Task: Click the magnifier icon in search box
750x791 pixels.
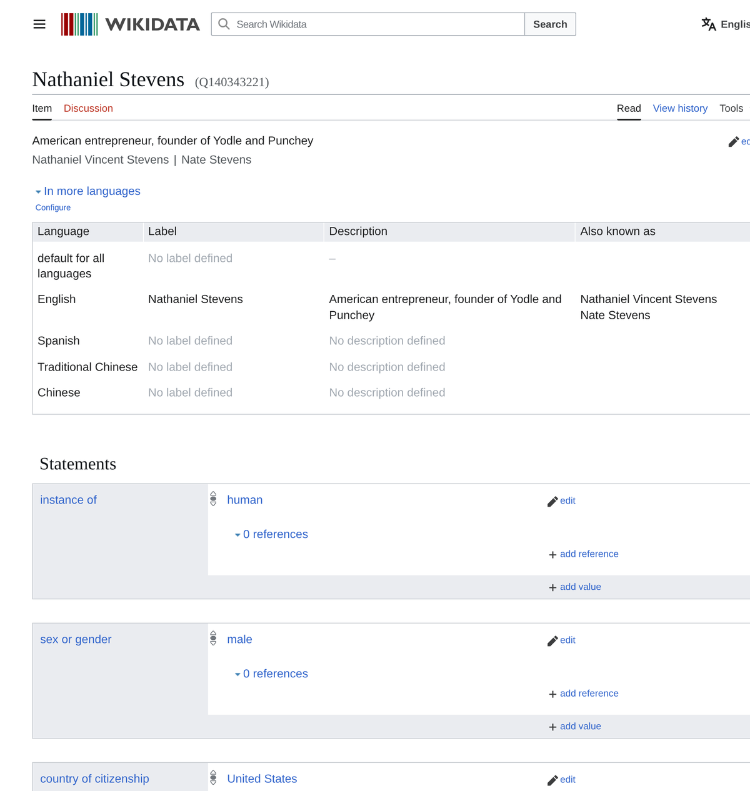Action: click(x=224, y=24)
